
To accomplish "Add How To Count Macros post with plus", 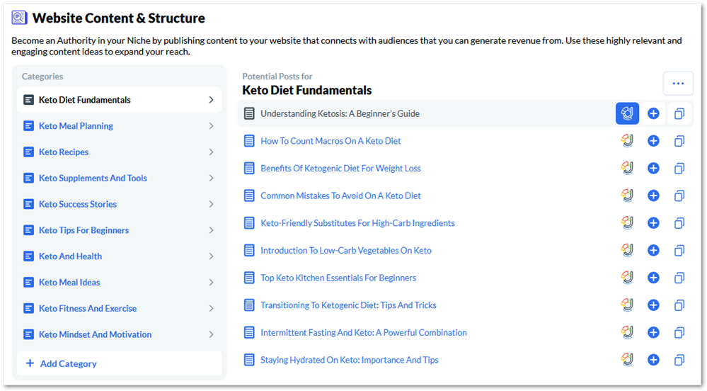I will (x=653, y=141).
